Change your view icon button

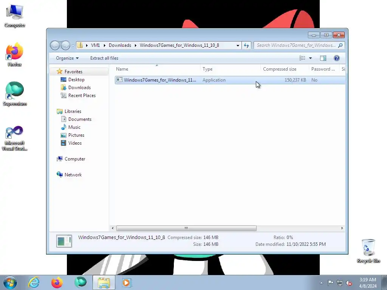coord(302,58)
